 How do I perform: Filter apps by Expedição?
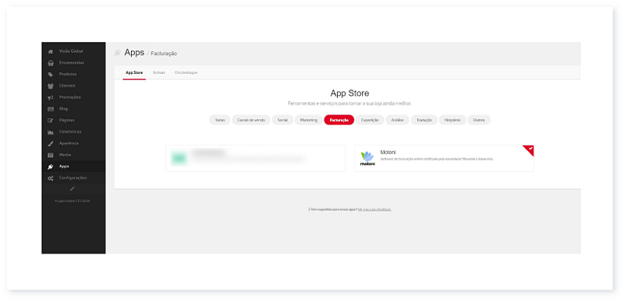(370, 120)
